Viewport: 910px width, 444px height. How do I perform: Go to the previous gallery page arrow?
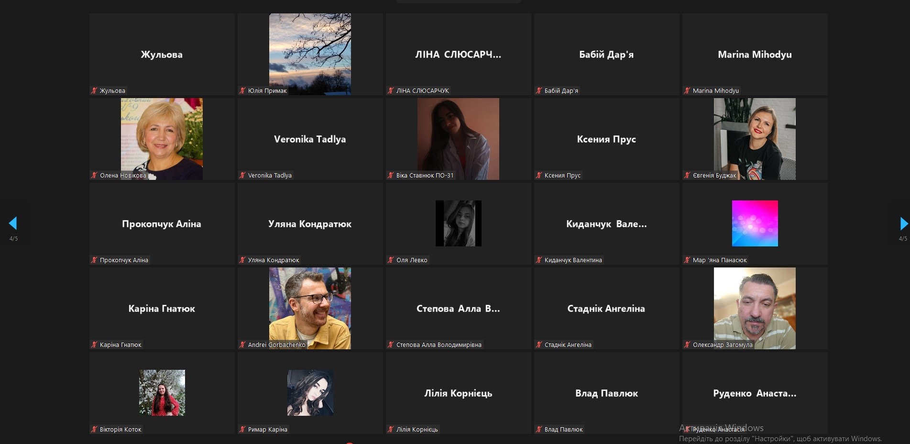13,223
